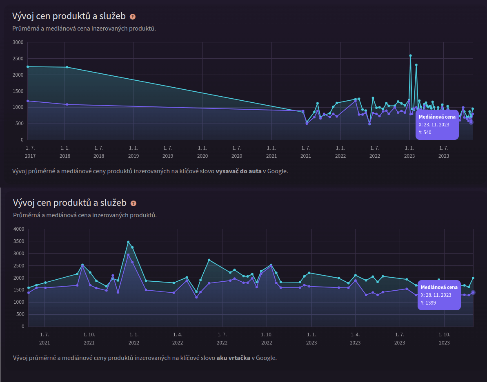Click the '1. 1. 2020' x-axis label
This screenshot has width=487, height=382.
coord(202,152)
